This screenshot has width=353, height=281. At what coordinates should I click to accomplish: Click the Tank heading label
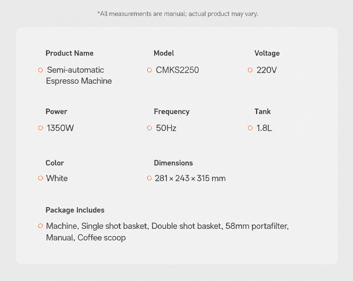coord(263,112)
